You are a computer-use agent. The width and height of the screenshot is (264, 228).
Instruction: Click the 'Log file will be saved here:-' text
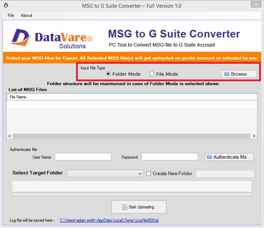click(x=32, y=220)
